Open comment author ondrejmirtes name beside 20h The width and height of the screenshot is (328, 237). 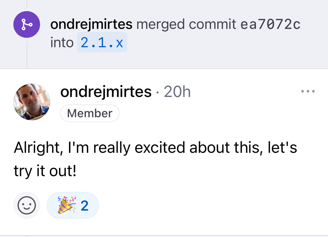[106, 92]
